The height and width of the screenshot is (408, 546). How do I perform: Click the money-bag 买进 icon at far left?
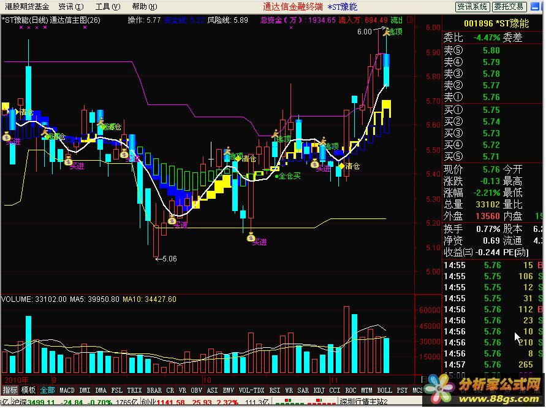pos(7,137)
